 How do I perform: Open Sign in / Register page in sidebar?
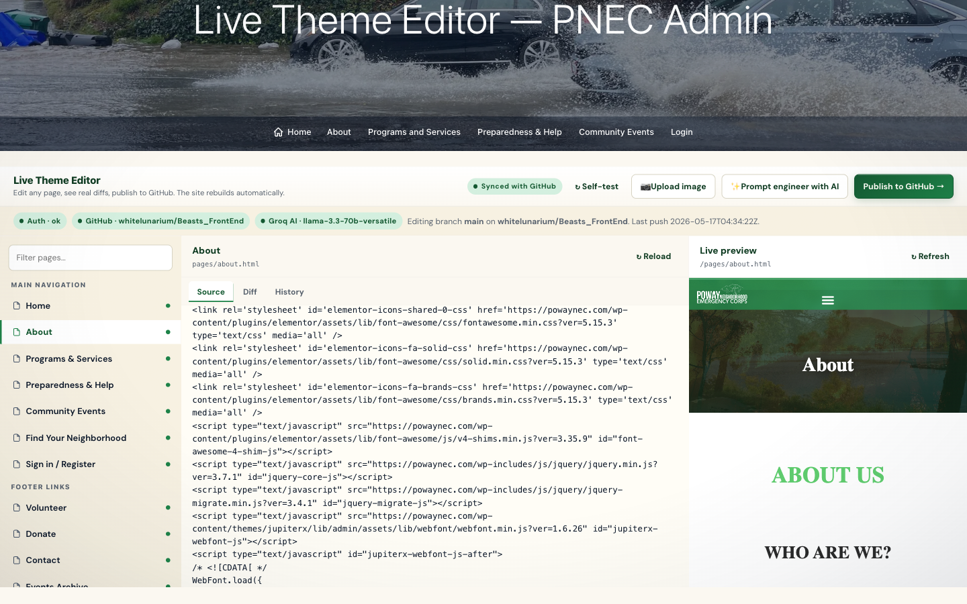pos(91,464)
